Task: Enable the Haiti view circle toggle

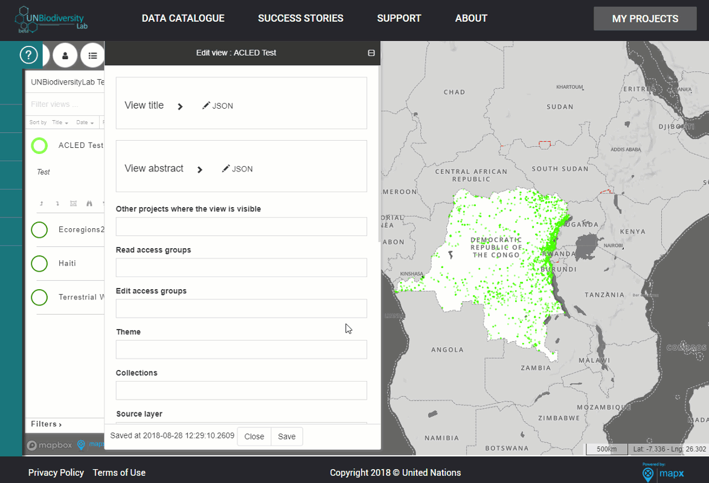Action: pyautogui.click(x=39, y=263)
